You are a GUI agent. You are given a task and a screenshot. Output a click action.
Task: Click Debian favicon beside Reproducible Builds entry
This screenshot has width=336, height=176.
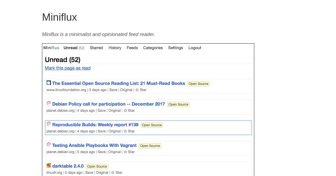click(x=49, y=124)
